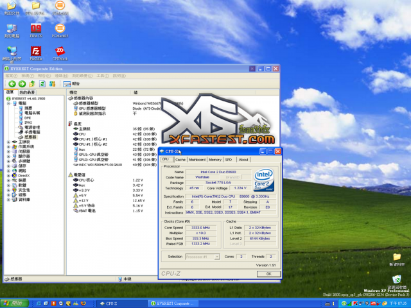Image resolution: width=411 pixels, height=308 pixels.
Task: Click the Refresh icon in EVEREST toolbar
Action: pyautogui.click(x=42, y=84)
